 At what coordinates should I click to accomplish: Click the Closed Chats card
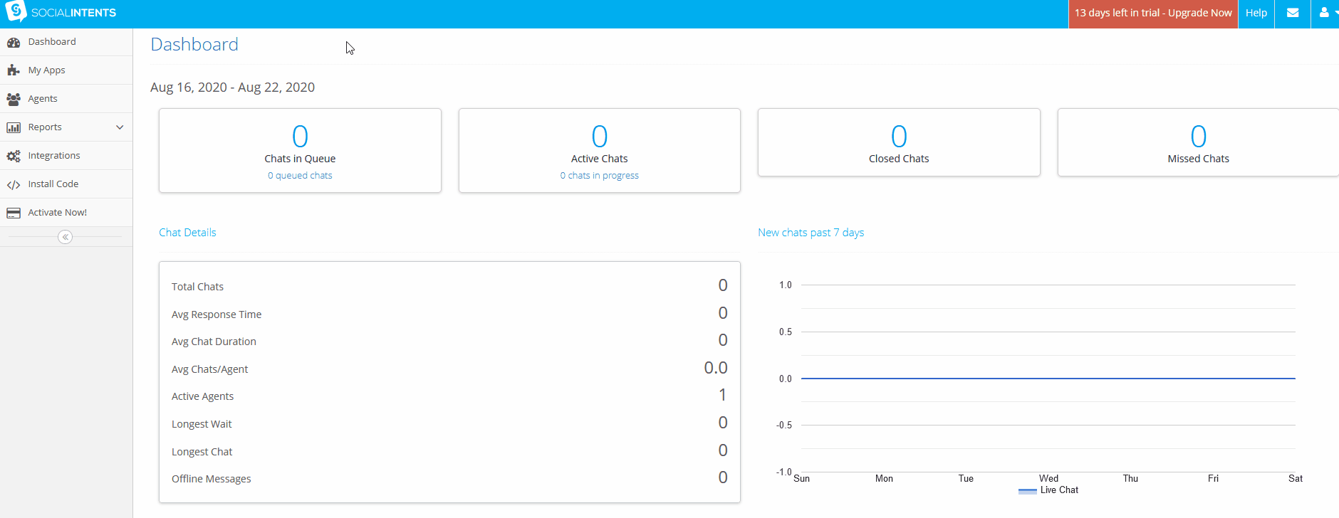click(899, 142)
